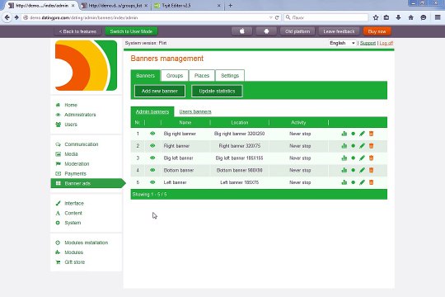This screenshot has height=297, width=445.
Task: Open a new browser tab
Action: pyautogui.click(x=230, y=6)
